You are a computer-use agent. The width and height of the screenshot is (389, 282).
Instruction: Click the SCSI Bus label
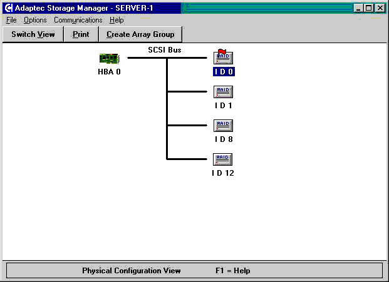point(165,50)
